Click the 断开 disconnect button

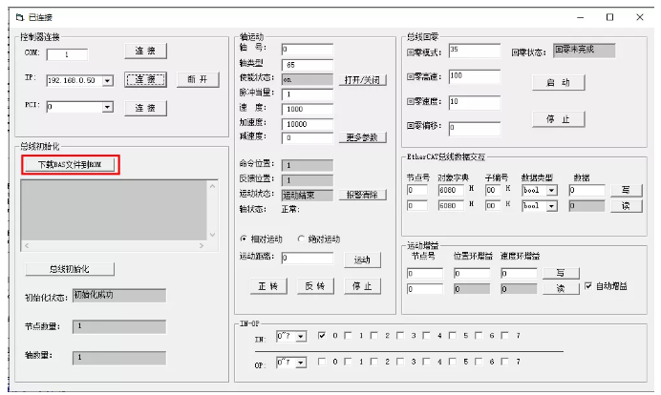(198, 79)
